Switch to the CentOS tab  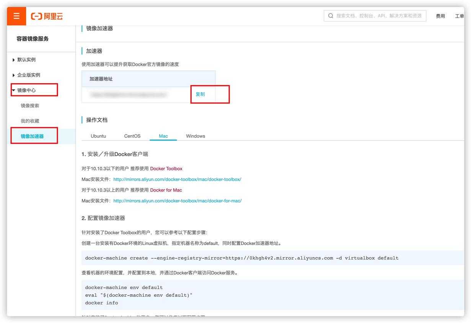point(132,136)
